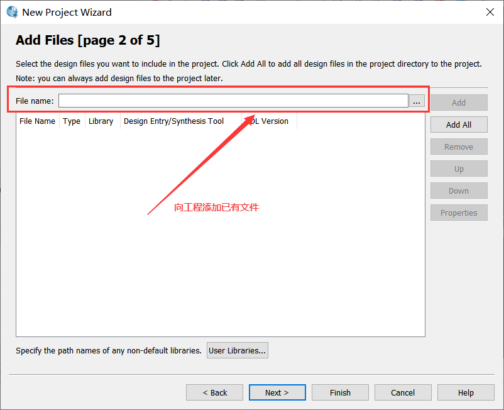
Task: Close the New Project Wizard window
Action: pos(490,12)
